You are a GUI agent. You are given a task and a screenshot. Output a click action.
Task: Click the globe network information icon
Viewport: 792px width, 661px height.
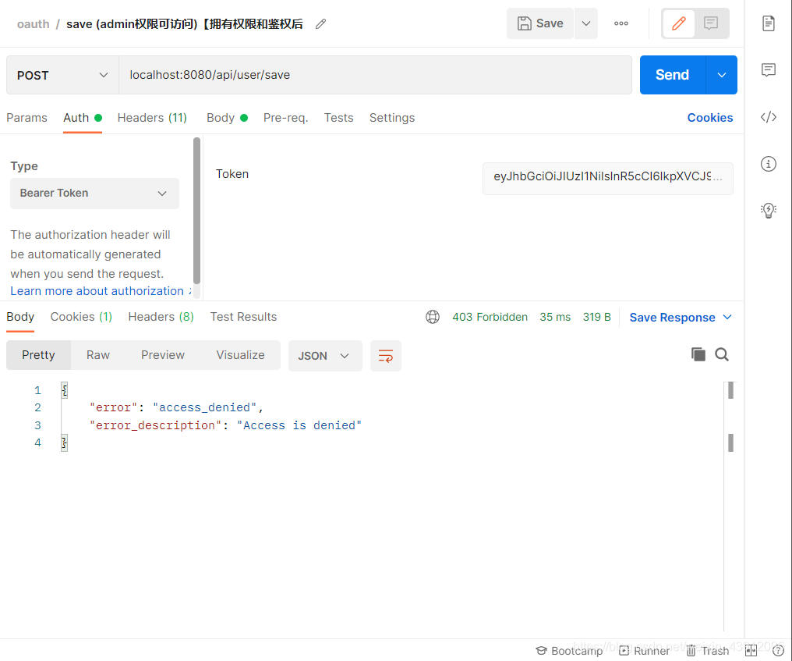433,317
